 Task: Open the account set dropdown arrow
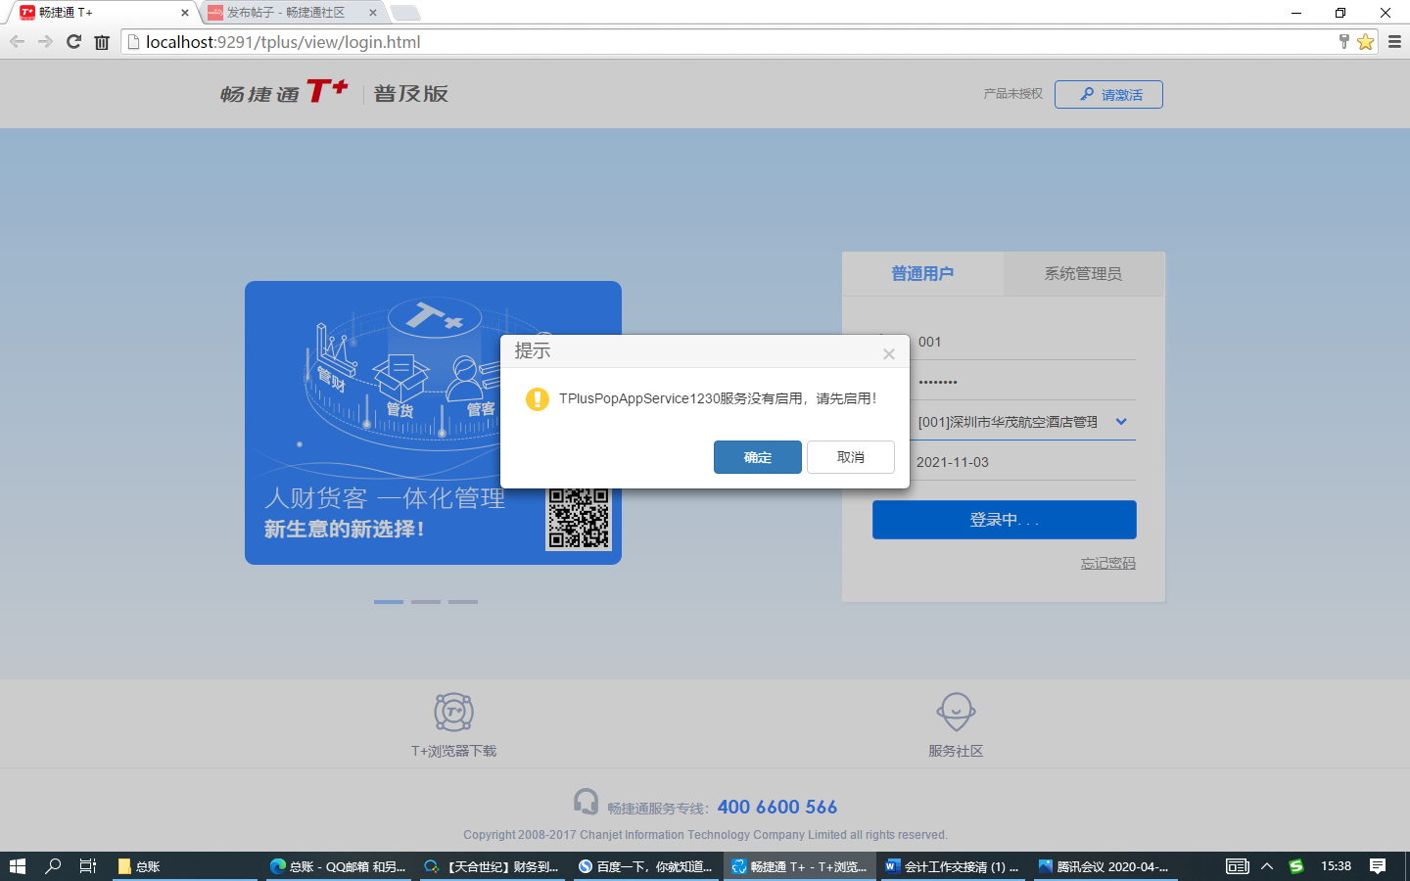1121,422
